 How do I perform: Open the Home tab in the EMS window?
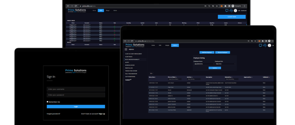pyautogui.click(x=94, y=11)
